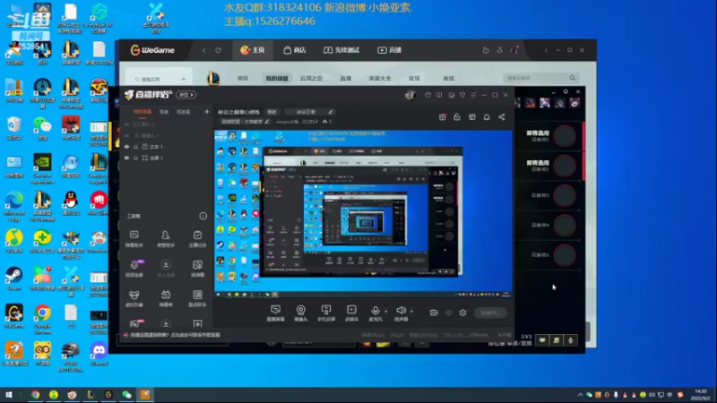The height and width of the screenshot is (403, 717).
Task: Click the Windows Start button
Action: [8, 394]
